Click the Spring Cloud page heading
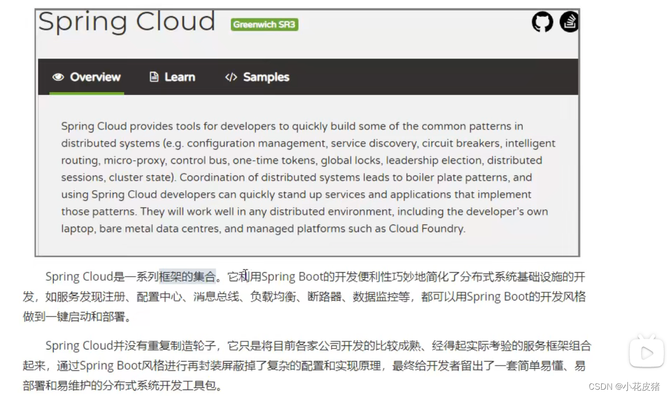Image resolution: width=668 pixels, height=396 pixels. [x=126, y=22]
